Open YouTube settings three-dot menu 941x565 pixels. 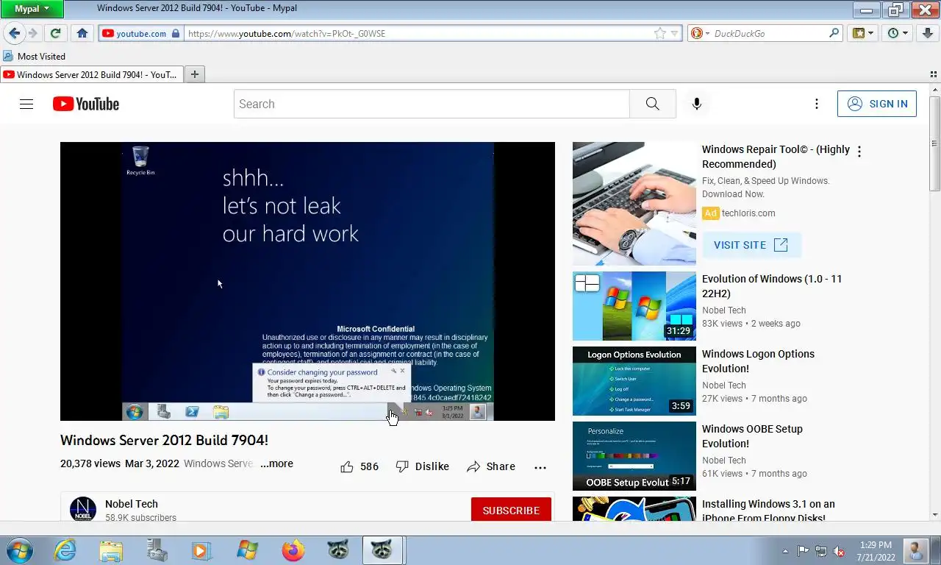[816, 104]
